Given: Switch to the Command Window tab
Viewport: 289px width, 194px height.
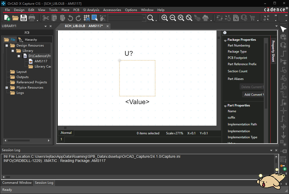Looking at the screenshot, I should tap(17, 183).
